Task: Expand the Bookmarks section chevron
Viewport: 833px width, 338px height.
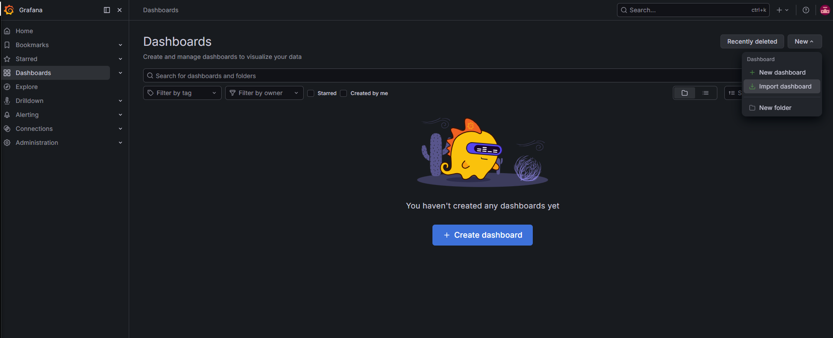Action: pos(120,45)
